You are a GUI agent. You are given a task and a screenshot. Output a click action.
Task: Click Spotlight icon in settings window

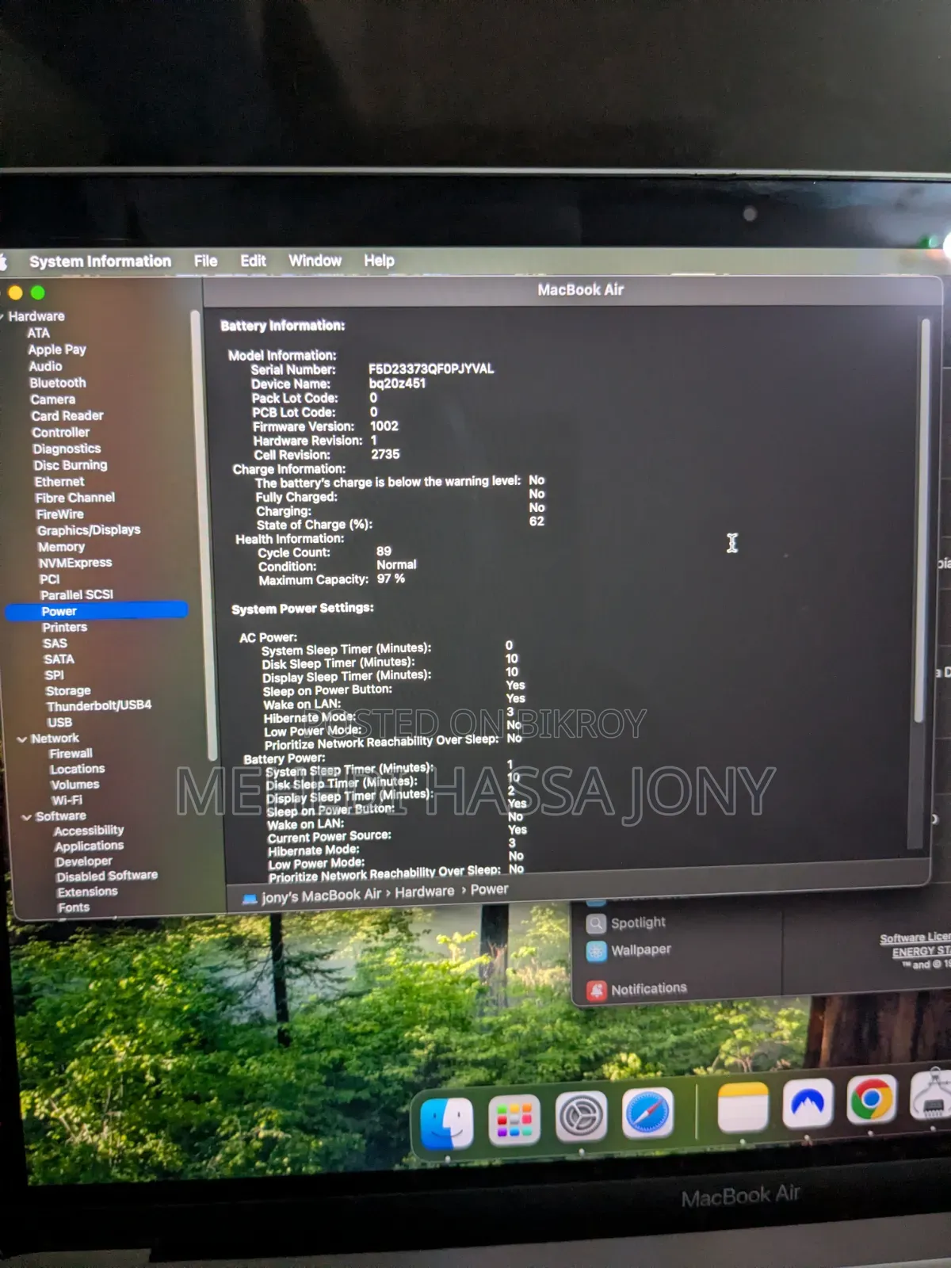(x=596, y=924)
